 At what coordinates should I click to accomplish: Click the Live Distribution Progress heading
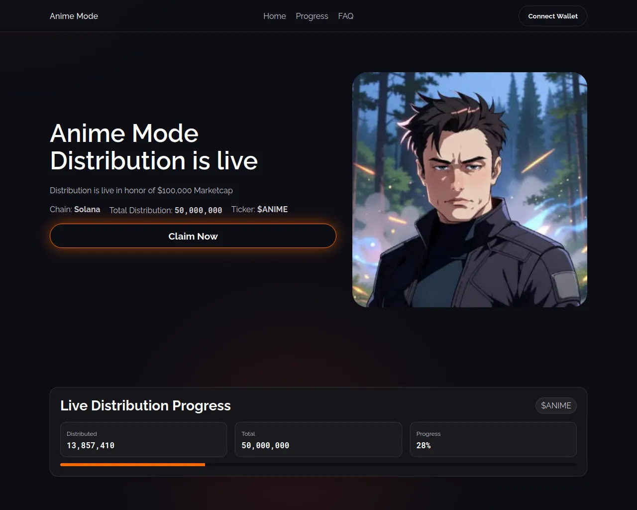145,405
